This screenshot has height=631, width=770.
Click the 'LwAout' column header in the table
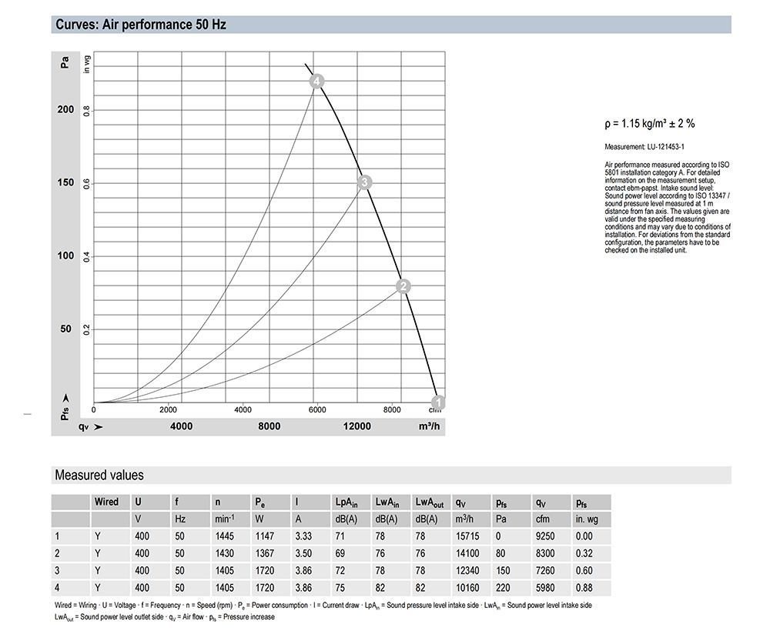point(430,502)
